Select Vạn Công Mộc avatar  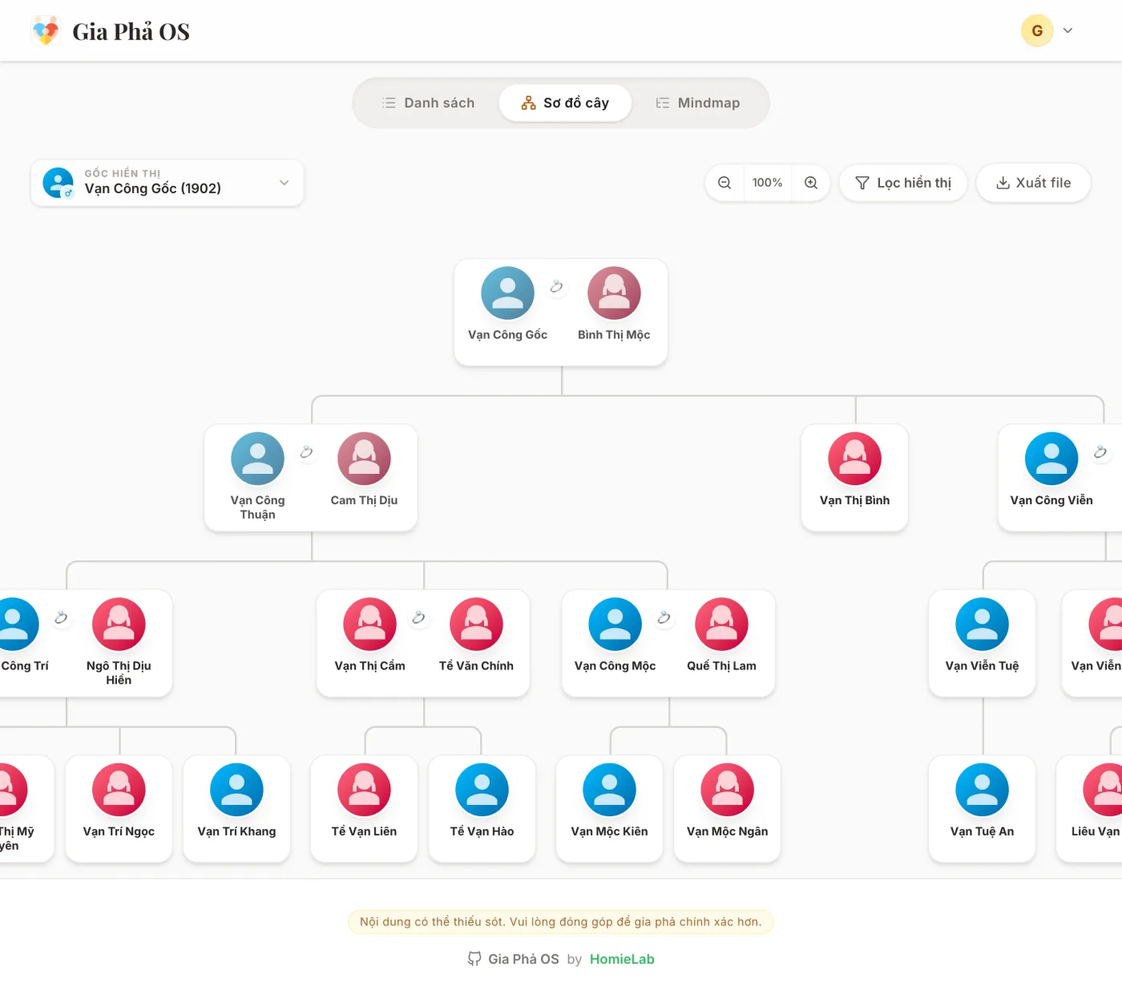pos(615,624)
